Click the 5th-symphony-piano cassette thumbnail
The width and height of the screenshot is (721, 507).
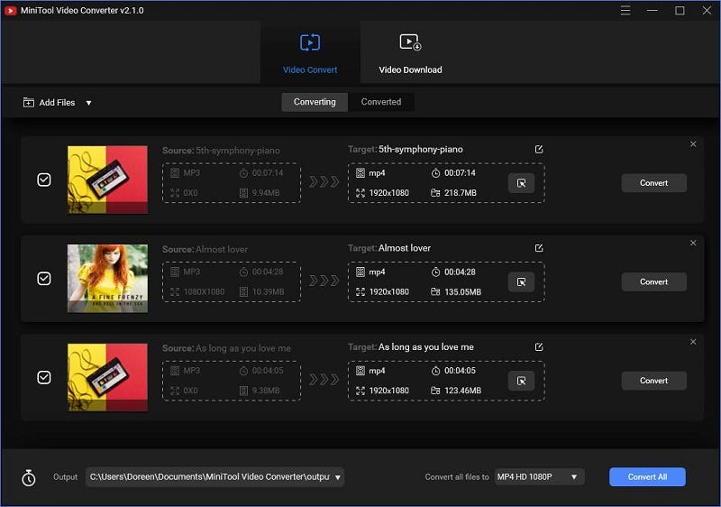pos(107,180)
